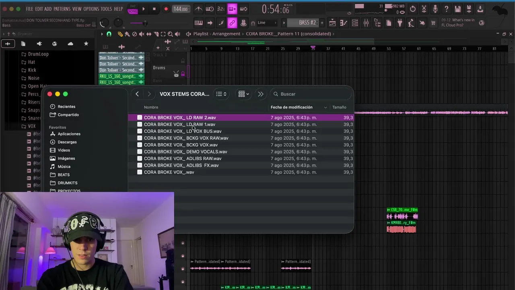
Task: Toggle the highlighted overdub recording icon
Action: 232,9
